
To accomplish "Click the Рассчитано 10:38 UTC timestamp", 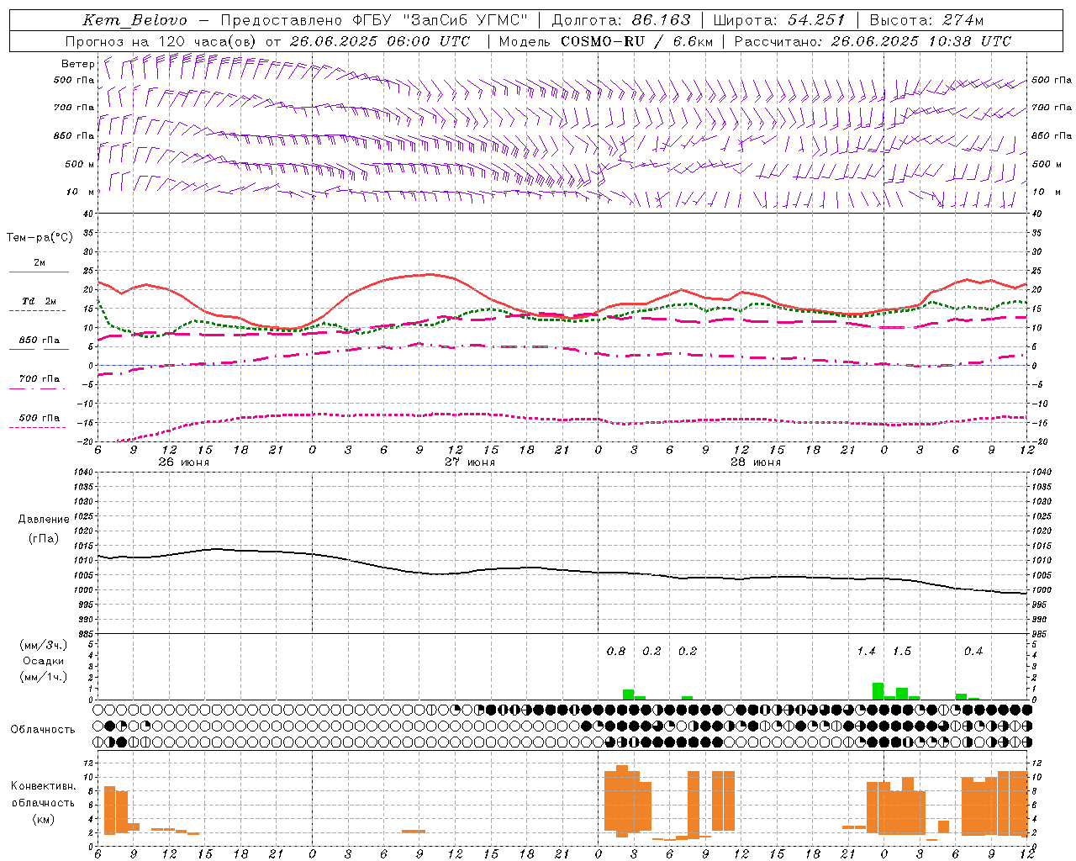I will point(873,41).
